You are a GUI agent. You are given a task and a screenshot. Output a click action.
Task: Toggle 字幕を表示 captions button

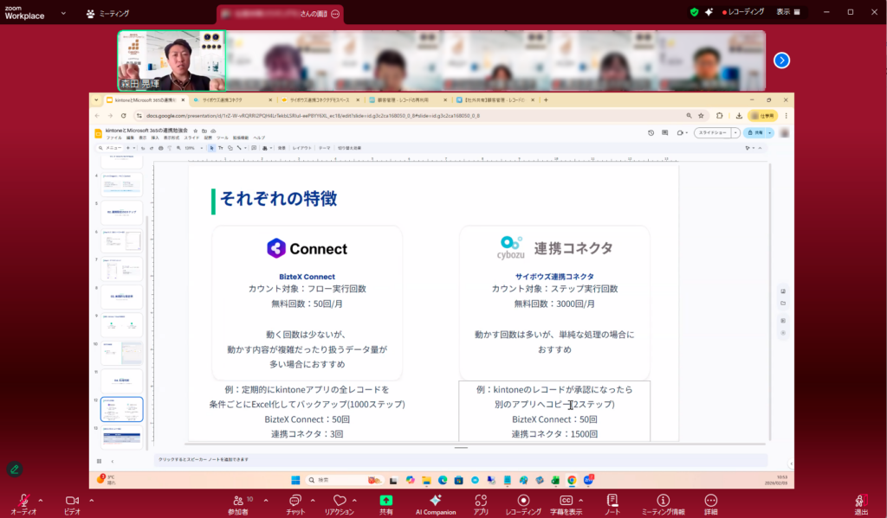click(x=566, y=501)
